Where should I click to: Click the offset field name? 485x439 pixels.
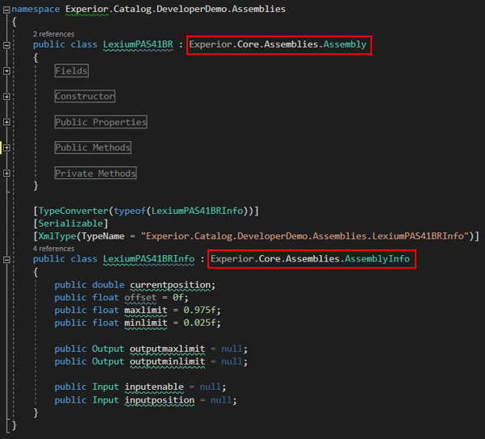(x=140, y=298)
